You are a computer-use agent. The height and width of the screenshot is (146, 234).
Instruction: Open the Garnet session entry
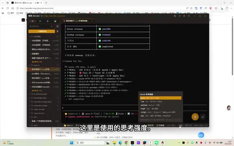44,87
